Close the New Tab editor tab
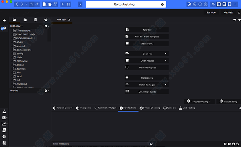 coord(69,20)
